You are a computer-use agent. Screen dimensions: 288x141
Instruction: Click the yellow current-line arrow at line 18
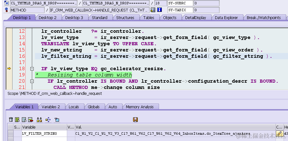point(9,69)
